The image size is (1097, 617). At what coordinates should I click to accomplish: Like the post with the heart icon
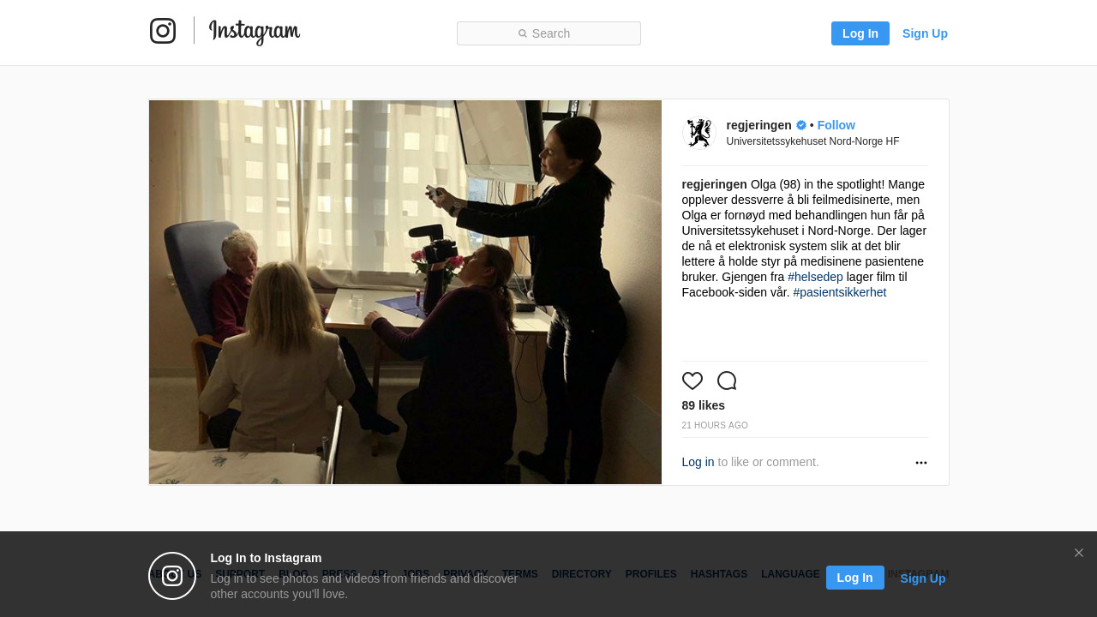(692, 381)
